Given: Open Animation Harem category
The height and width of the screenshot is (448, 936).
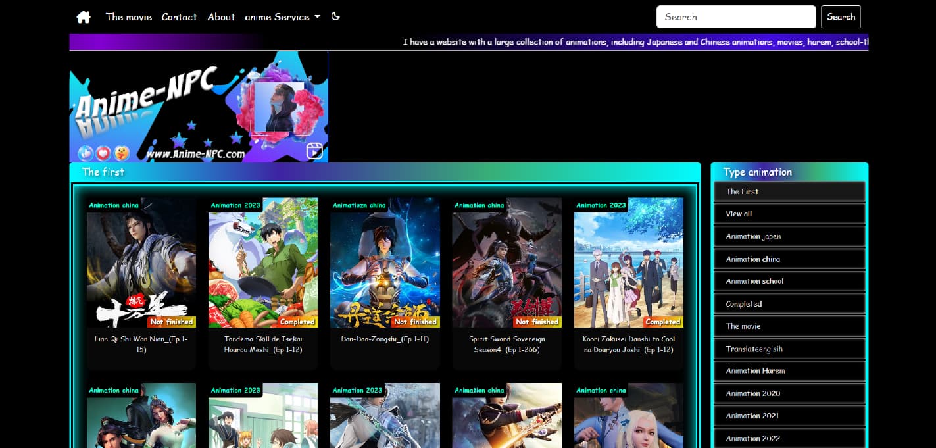Looking at the screenshot, I should click(789, 371).
